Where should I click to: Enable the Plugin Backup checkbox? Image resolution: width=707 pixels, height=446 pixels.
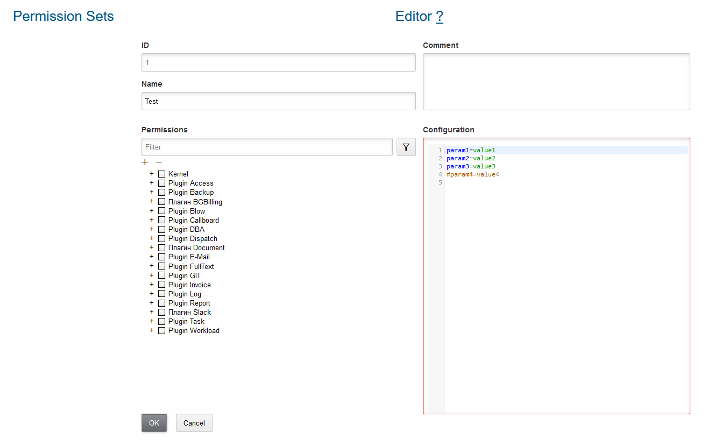click(161, 192)
